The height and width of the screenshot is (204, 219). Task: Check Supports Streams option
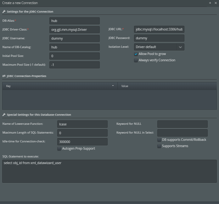click(159, 146)
